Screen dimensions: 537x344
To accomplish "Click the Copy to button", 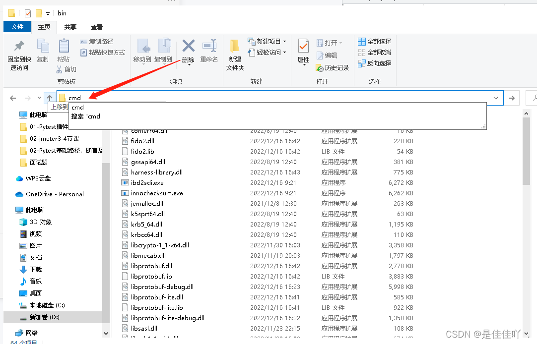I will (x=163, y=51).
